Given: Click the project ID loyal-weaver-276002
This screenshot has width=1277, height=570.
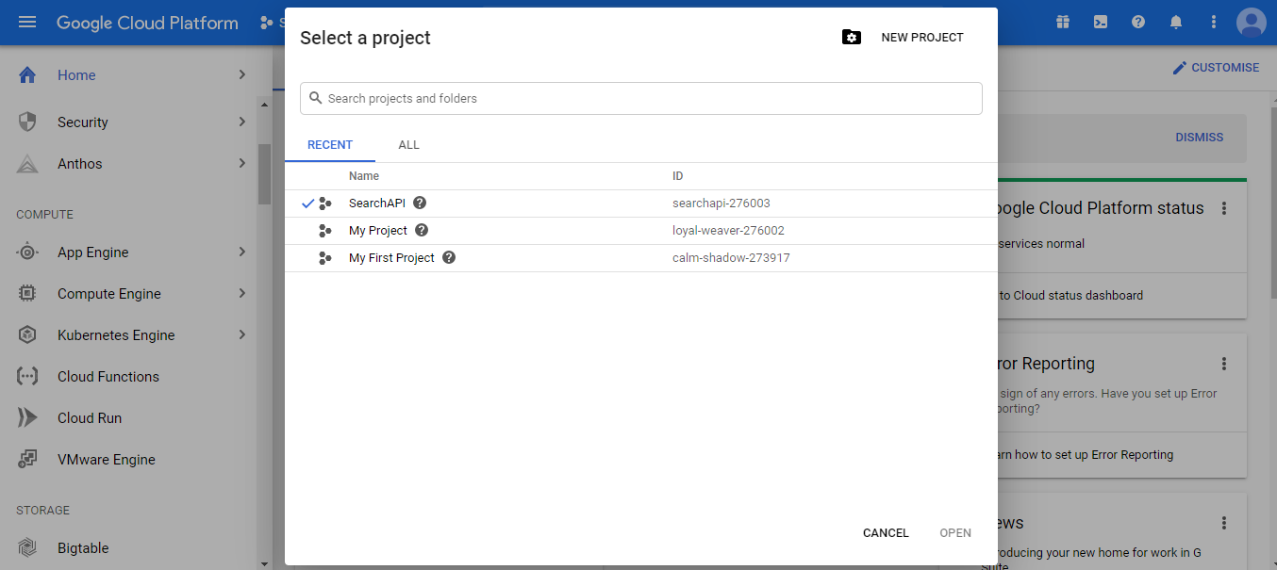Looking at the screenshot, I should [728, 231].
